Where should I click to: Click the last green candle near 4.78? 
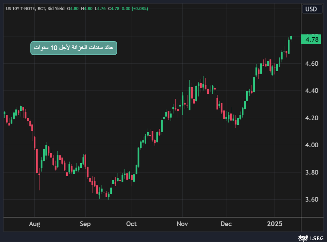pyautogui.click(x=291, y=38)
